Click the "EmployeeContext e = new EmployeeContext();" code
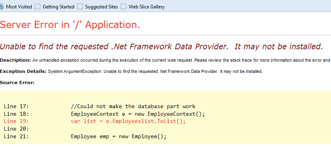This screenshot has height=147, width=331. click(x=138, y=114)
